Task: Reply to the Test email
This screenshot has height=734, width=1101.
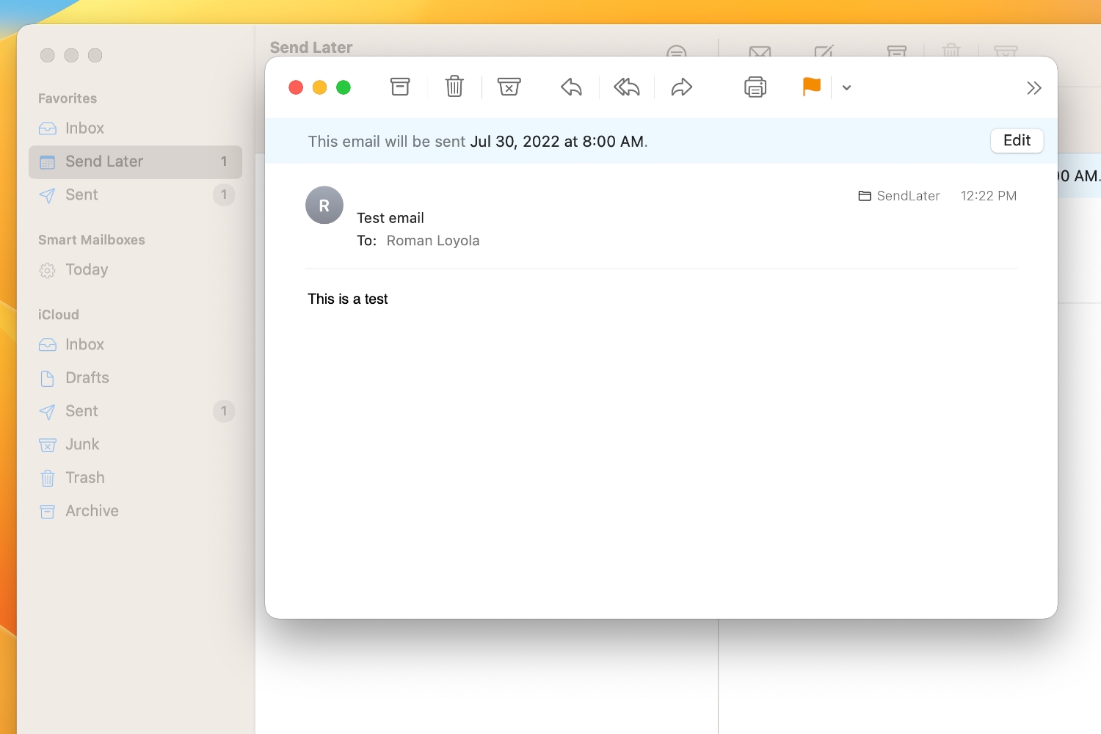Action: coord(571,87)
